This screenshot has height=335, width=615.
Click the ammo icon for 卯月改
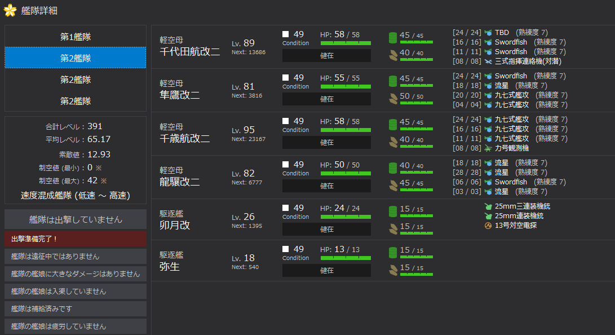pos(393,228)
